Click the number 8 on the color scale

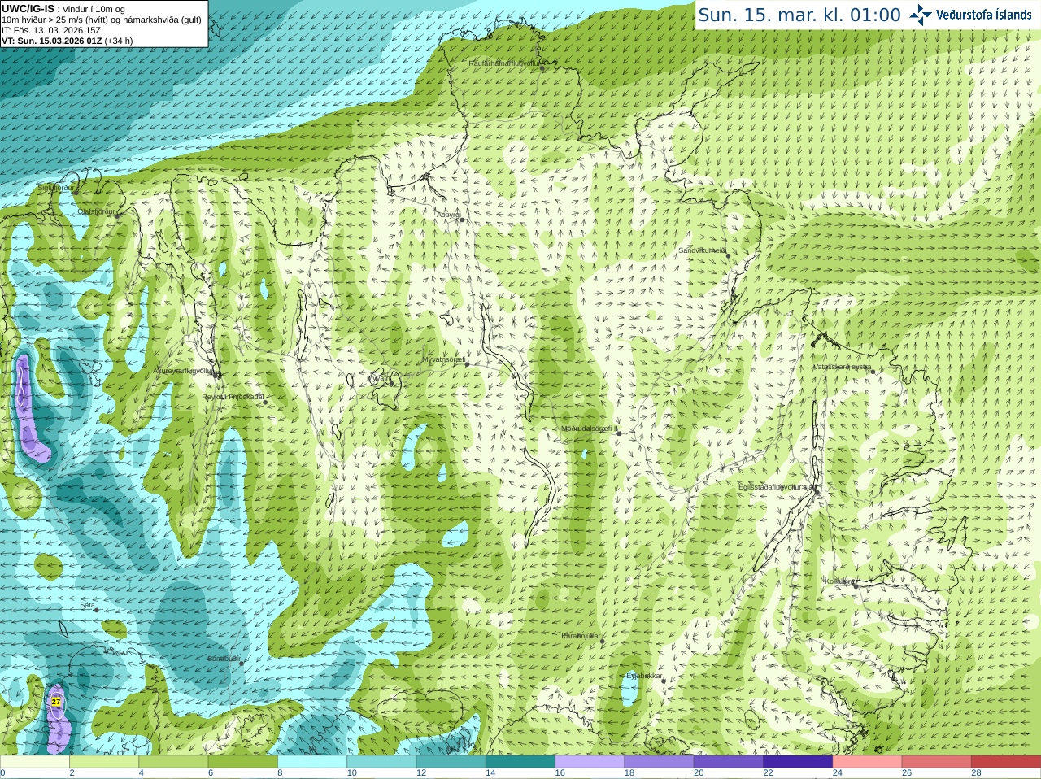281,773
